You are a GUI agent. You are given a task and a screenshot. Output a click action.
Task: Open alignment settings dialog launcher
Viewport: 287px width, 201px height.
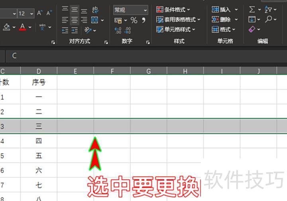click(106, 42)
